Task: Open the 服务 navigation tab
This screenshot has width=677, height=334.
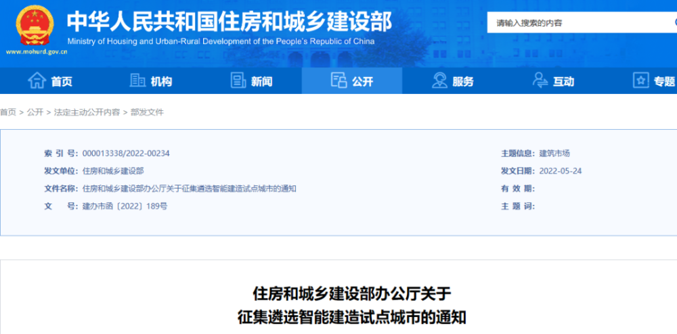Action: [x=452, y=80]
